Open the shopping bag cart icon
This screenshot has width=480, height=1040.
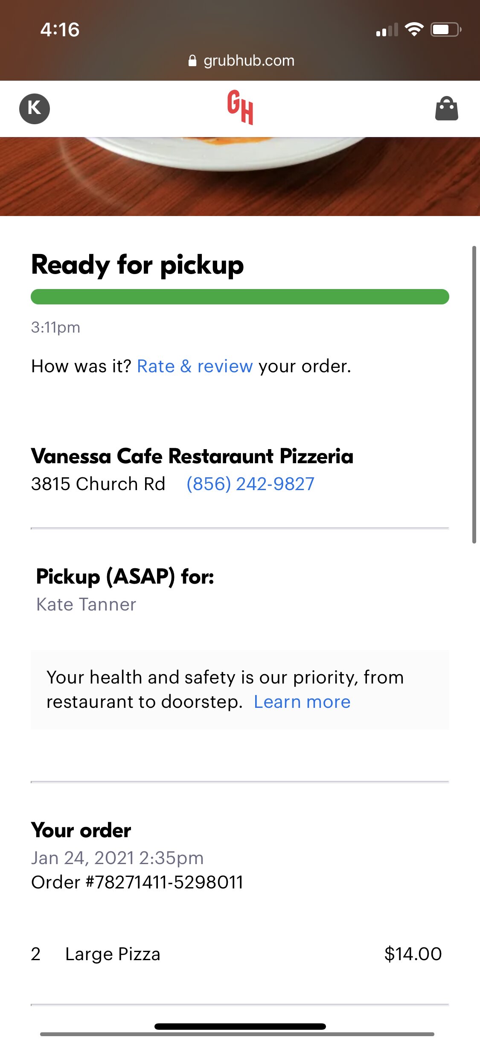tap(446, 109)
